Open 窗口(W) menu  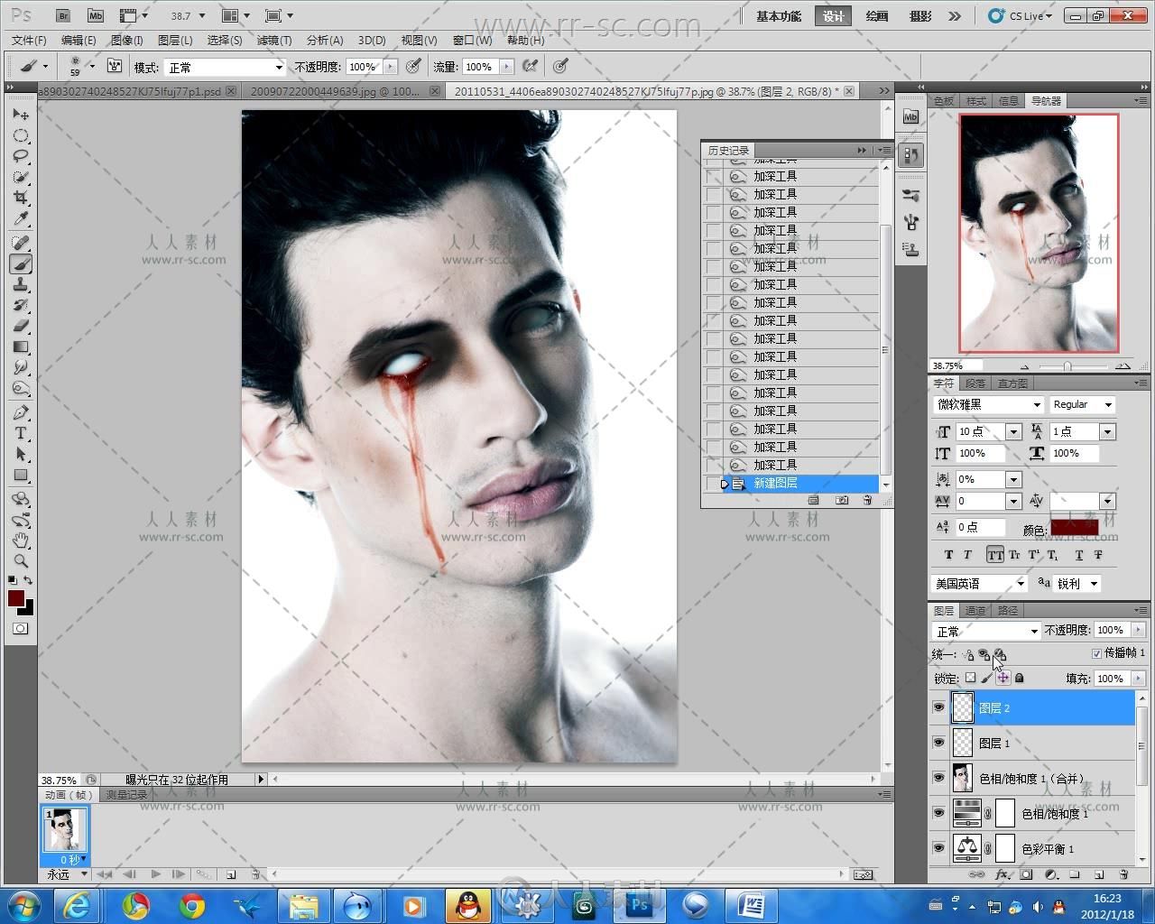pyautogui.click(x=472, y=40)
